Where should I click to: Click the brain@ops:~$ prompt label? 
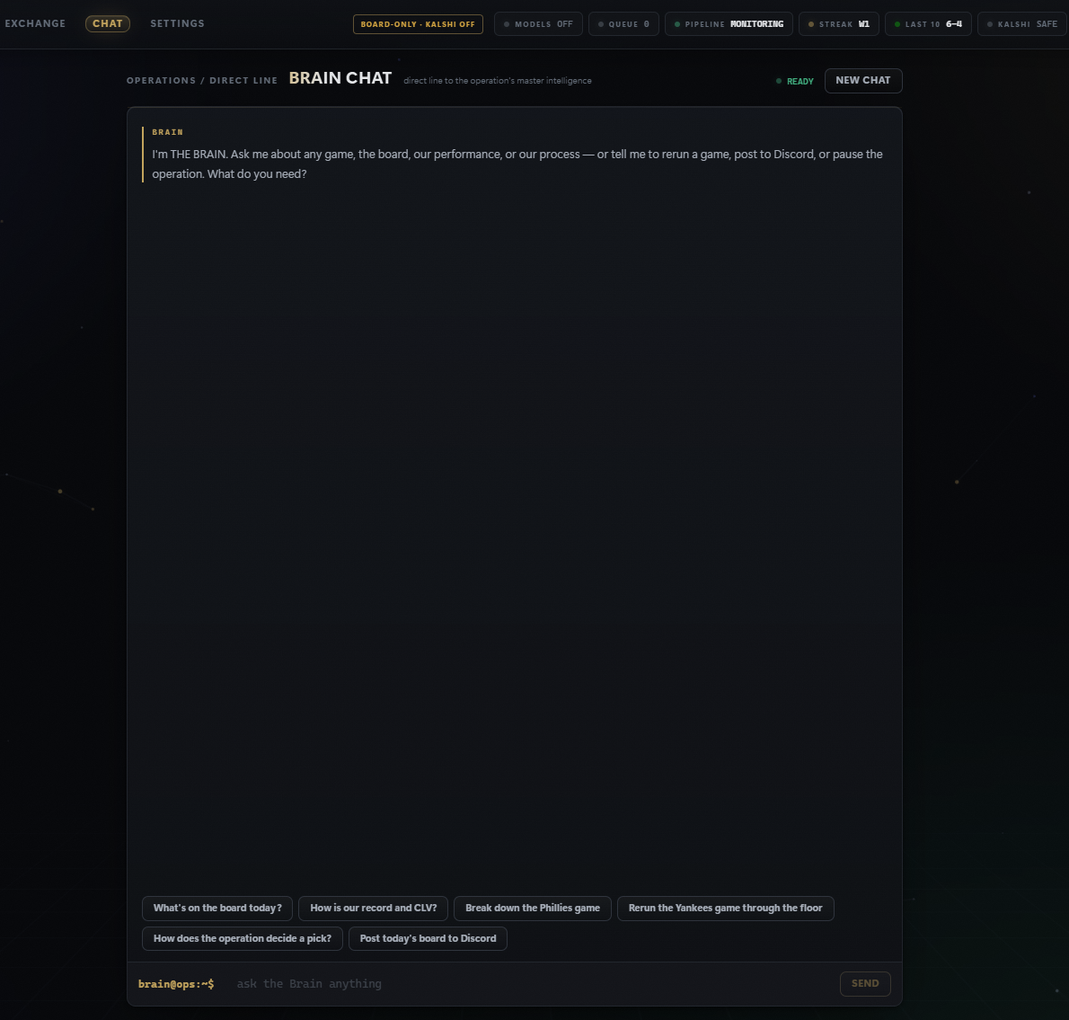(176, 984)
